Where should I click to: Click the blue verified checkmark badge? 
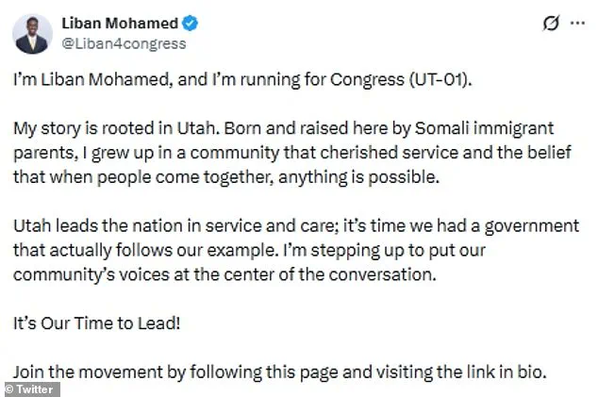189,24
